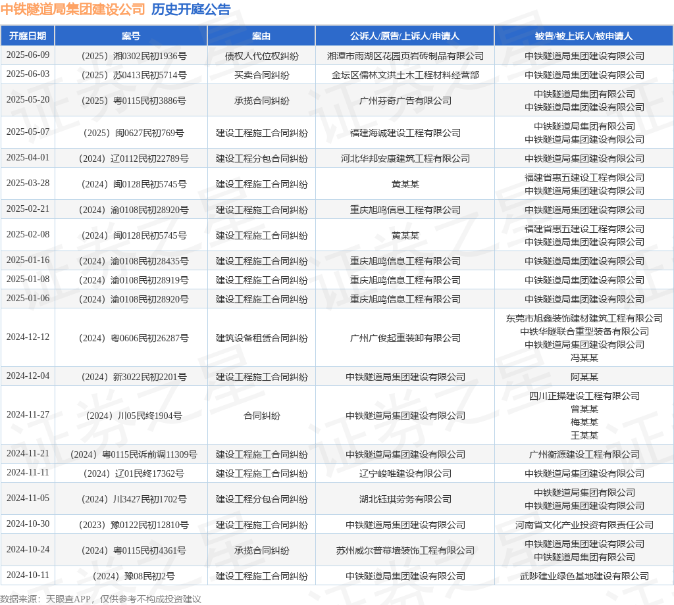Screen dimensions: 674x605
Task: Click plaintiff 广州芬奇广告有限公司
Action: [x=405, y=101]
